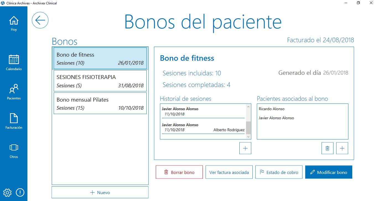
Task: Click the exclamation info icon
Action: point(20,192)
